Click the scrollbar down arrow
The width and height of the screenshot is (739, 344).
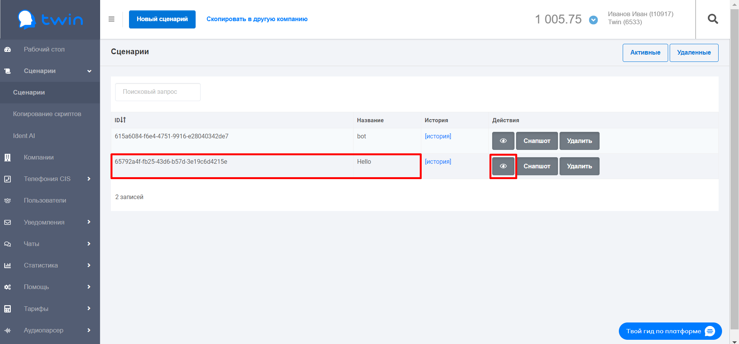[x=734, y=341]
